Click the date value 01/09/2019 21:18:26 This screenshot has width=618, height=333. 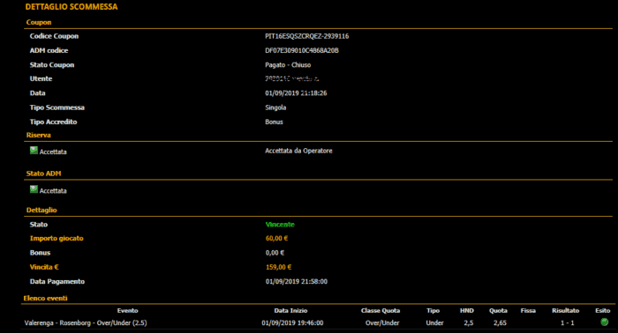[x=296, y=93]
